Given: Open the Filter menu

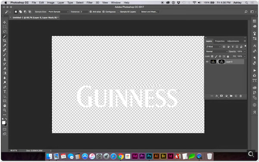Looking at the screenshot, I should pyautogui.click(x=89, y=3).
